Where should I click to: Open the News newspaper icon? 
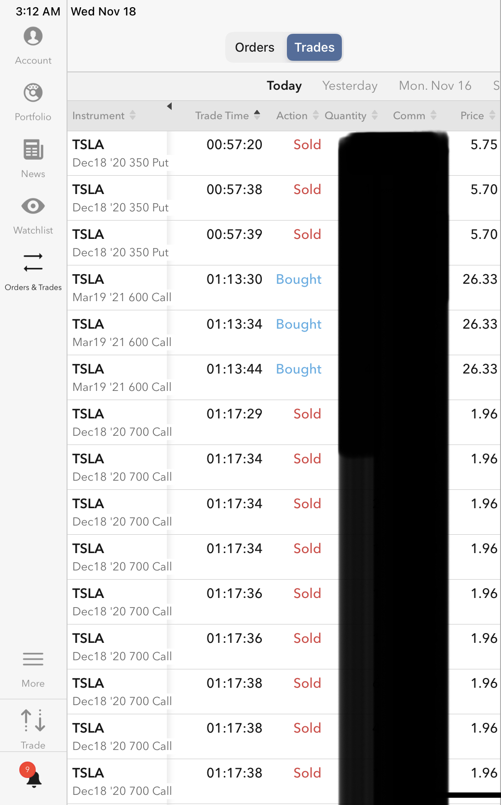click(33, 150)
